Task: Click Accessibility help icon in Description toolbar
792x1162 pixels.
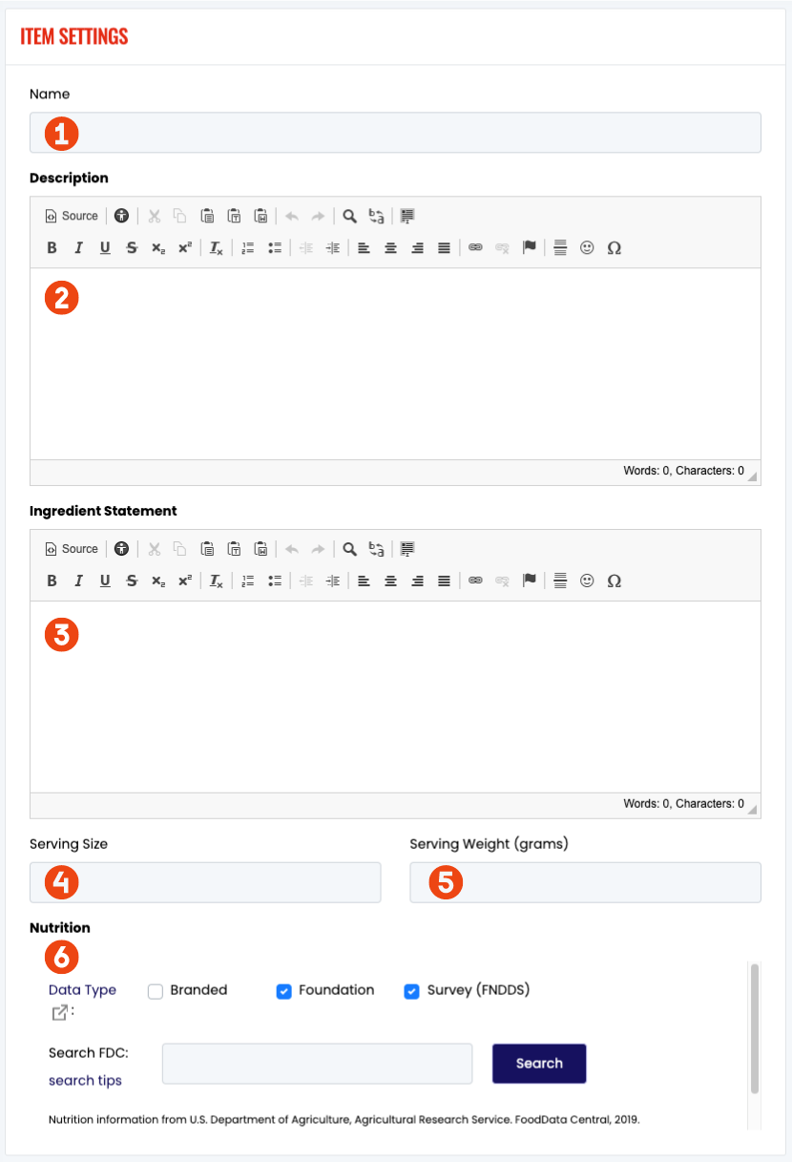Action: (x=121, y=216)
